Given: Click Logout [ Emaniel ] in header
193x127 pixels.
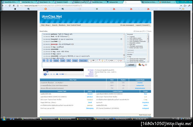Looking at the screenshot, I should pyautogui.click(x=142, y=25).
